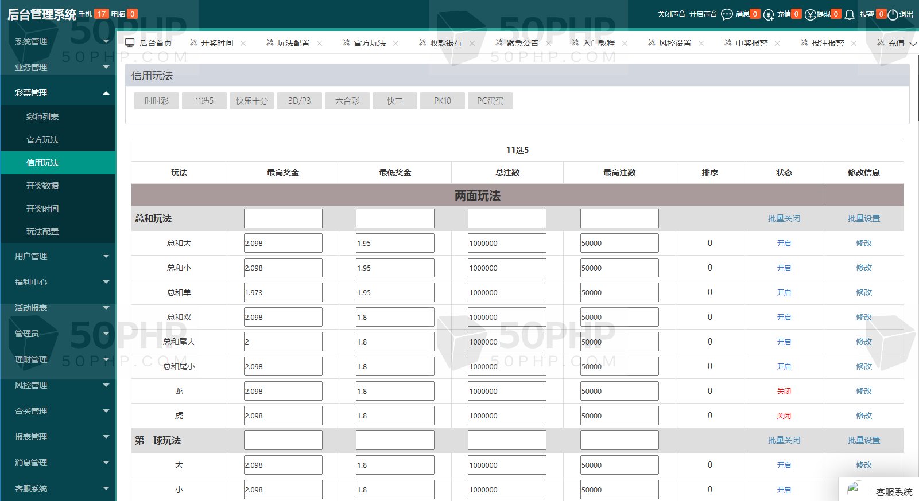Screen dimensions: 919x501
Task: Open the tab overflow chevron
Action: pyautogui.click(x=913, y=44)
